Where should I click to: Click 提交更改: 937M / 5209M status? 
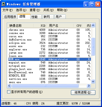tap(73, 103)
